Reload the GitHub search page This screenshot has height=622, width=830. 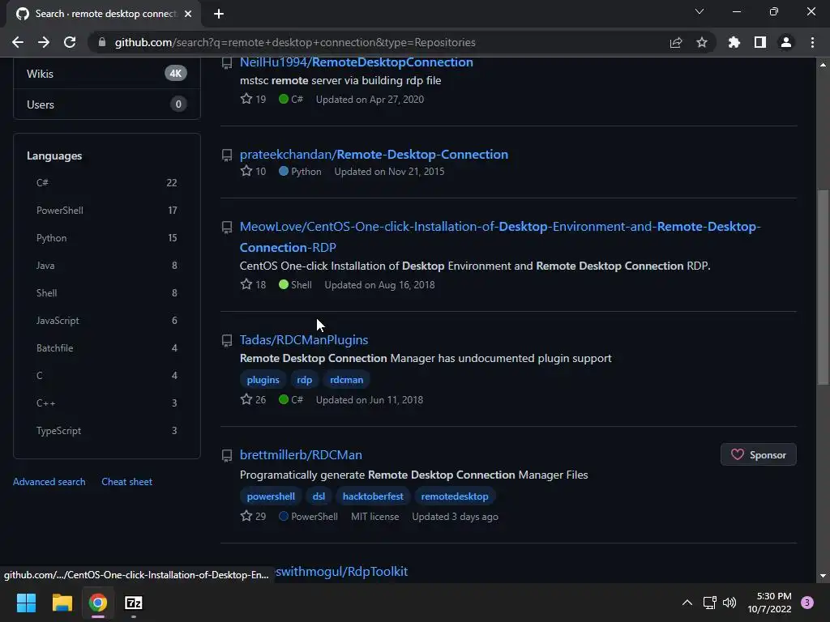coord(70,42)
